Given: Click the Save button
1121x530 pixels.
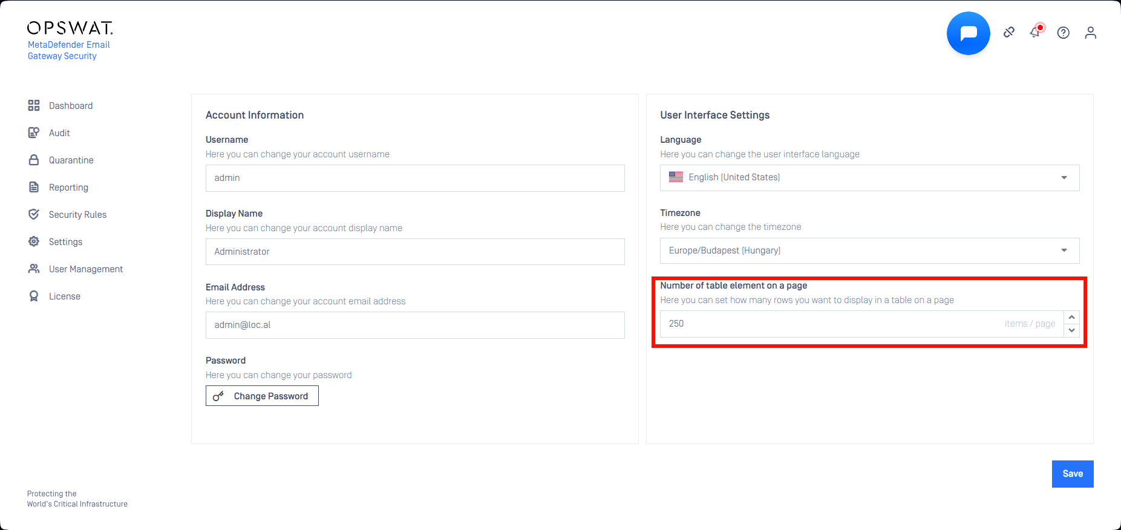Looking at the screenshot, I should [x=1072, y=474].
